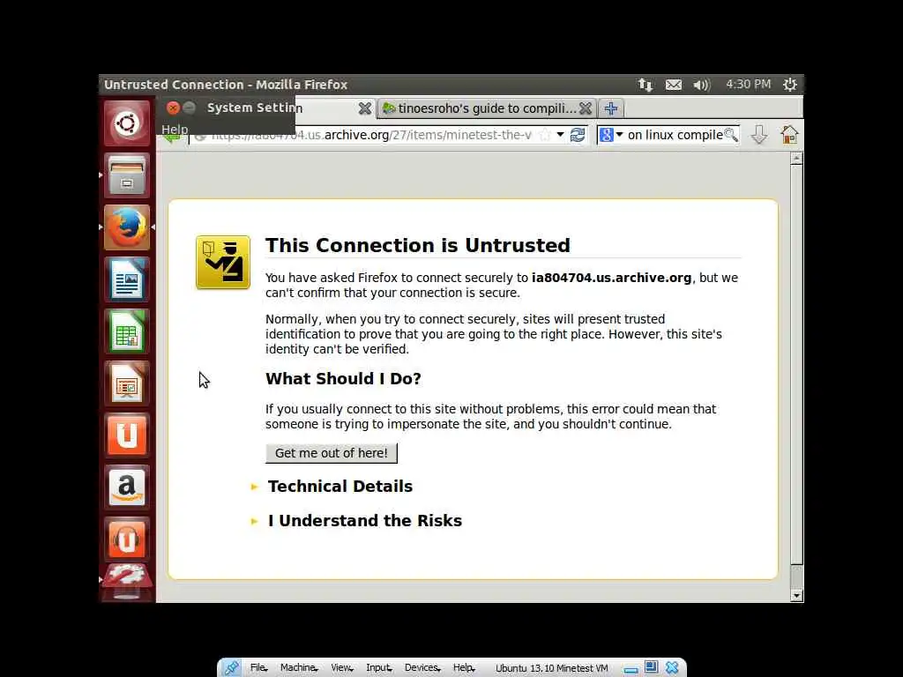Click the scrollbar up arrow
Screen dimensions: 903x677
tap(796, 158)
